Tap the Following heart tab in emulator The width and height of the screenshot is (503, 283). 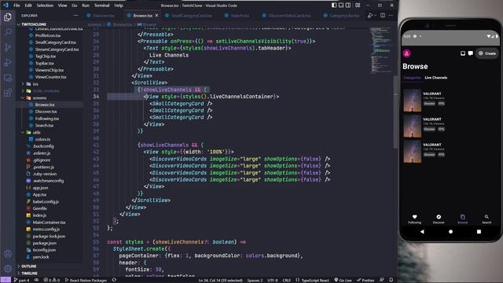coord(414,219)
